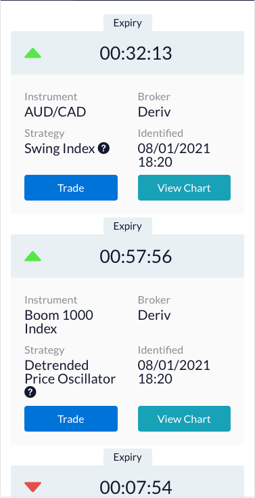Viewport: 255px width, 498px height.
Task: Click the green up arrow beside 00:32:13
Action: (x=32, y=53)
